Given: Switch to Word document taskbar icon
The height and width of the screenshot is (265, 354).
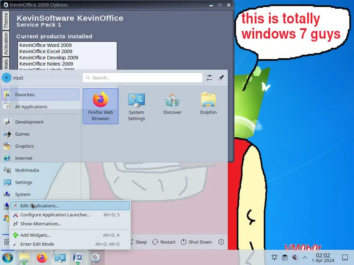Looking at the screenshot, I should (78, 257).
